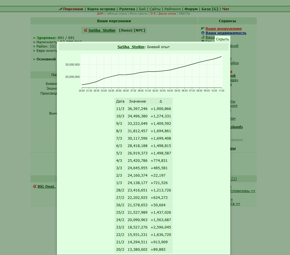The height and width of the screenshot is (255, 290).
Task: Click the (Лоло) [NPC] label
Action: (x=132, y=30)
